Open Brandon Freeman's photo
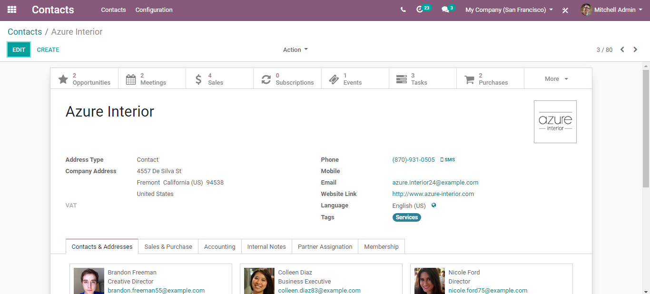This screenshot has width=650, height=294. pyautogui.click(x=89, y=281)
